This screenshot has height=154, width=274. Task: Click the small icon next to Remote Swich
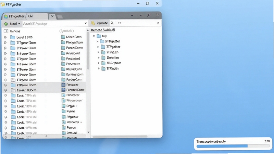coord(114,30)
